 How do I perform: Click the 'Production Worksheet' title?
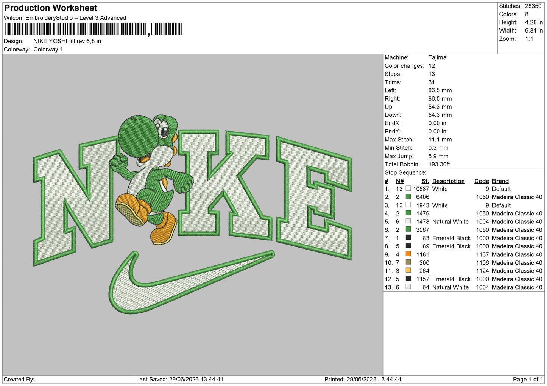pyautogui.click(x=51, y=8)
